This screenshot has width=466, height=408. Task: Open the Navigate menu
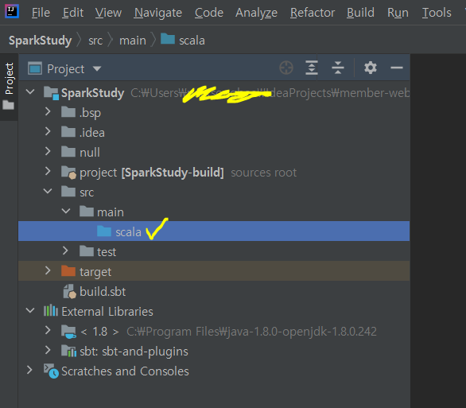coord(157,13)
